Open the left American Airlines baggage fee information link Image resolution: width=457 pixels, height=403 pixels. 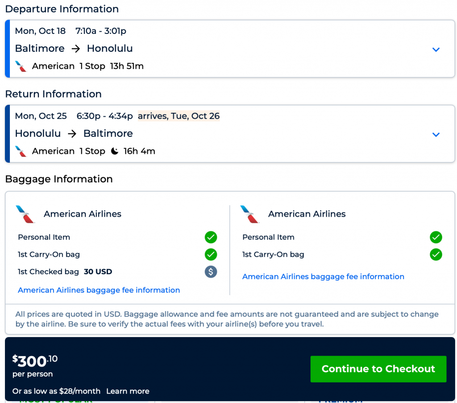99,290
